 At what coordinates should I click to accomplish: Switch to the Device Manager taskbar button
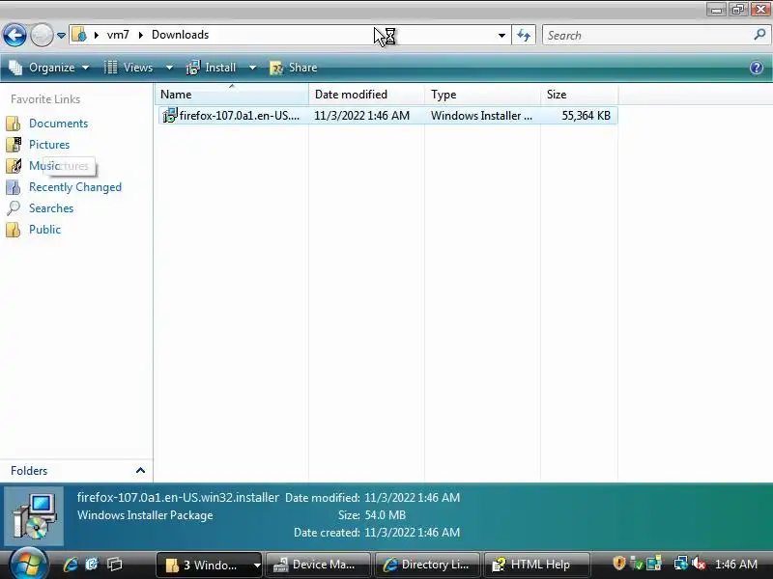click(318, 565)
